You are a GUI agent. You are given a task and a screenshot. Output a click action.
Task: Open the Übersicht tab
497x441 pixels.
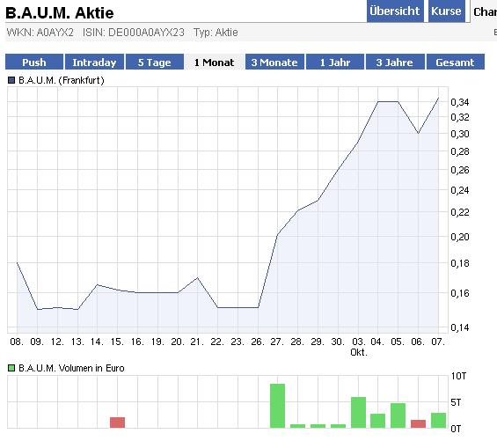pyautogui.click(x=395, y=11)
